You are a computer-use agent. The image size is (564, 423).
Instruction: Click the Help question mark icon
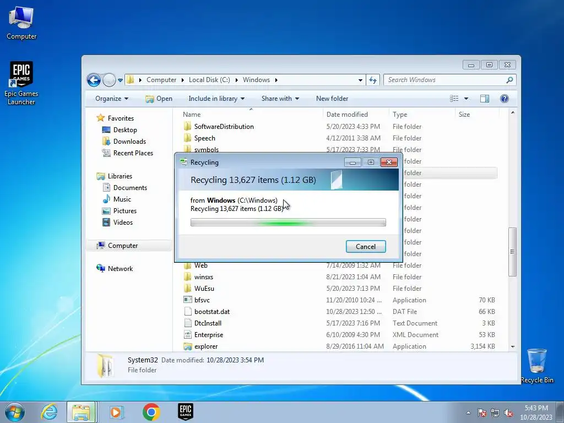(x=505, y=99)
